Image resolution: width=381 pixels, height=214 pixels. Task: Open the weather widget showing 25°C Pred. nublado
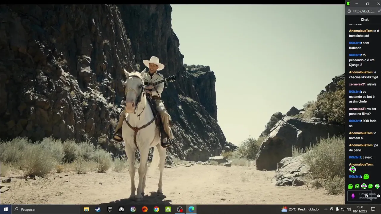point(300,209)
